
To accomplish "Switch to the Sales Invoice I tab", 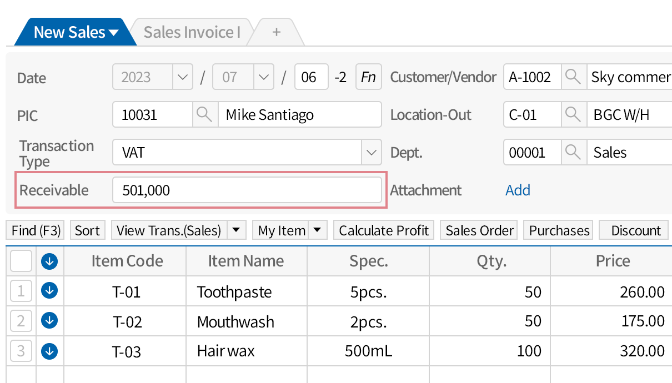I will pos(191,32).
